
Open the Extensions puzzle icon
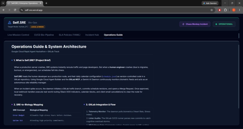[x=225, y=10]
